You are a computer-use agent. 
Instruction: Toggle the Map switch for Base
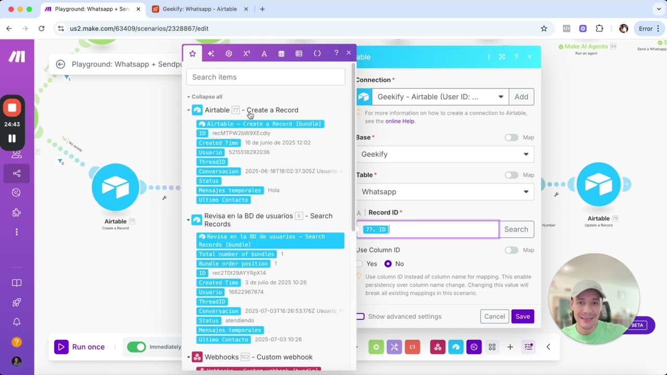[511, 137]
